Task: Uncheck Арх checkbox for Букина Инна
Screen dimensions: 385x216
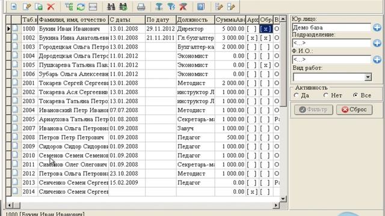Action: point(252,38)
